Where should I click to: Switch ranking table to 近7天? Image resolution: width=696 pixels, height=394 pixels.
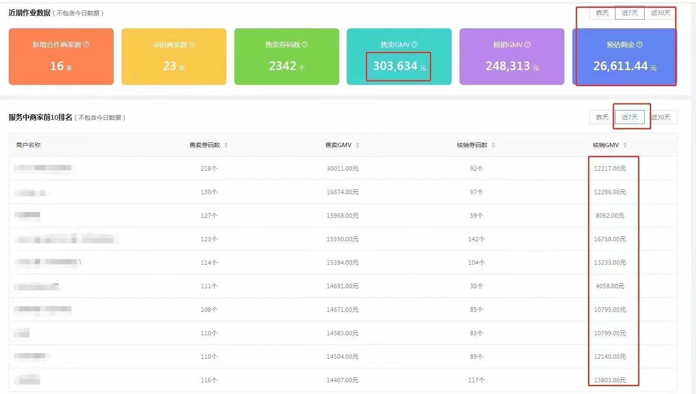coord(629,117)
